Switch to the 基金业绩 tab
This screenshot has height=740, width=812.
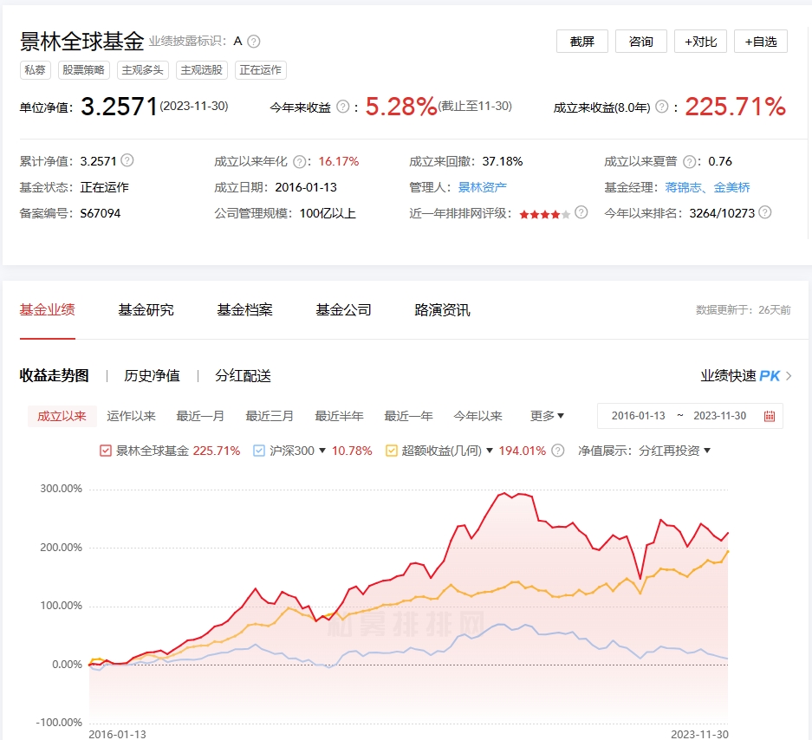coord(47,309)
